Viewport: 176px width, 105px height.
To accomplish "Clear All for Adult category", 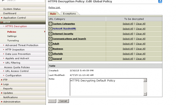I will pos(141,44).
